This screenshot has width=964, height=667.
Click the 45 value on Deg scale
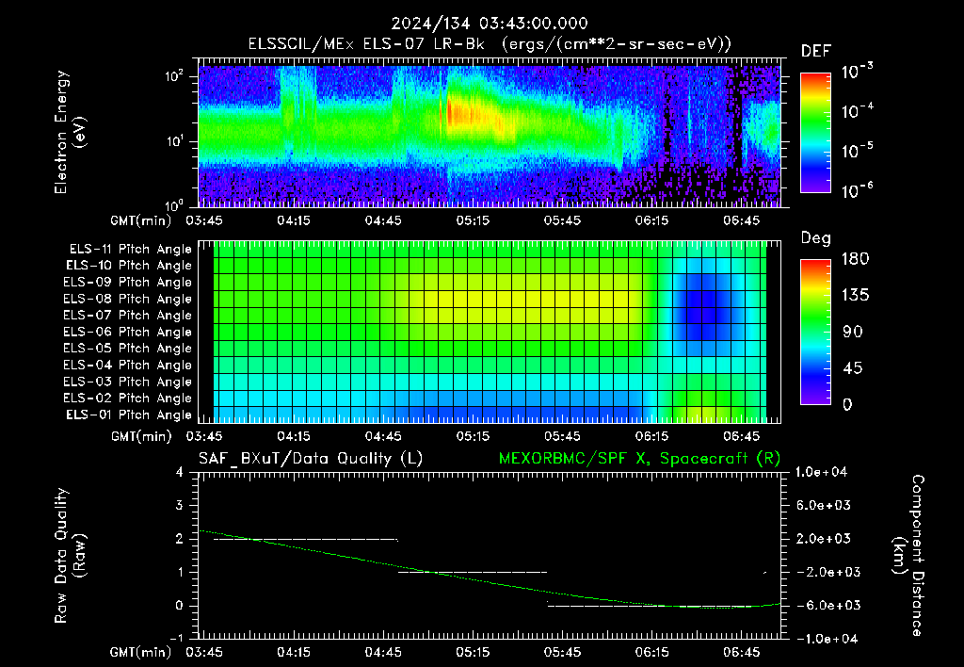[853, 368]
